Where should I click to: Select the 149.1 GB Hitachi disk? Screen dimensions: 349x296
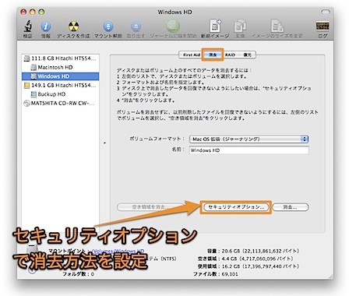coord(61,85)
